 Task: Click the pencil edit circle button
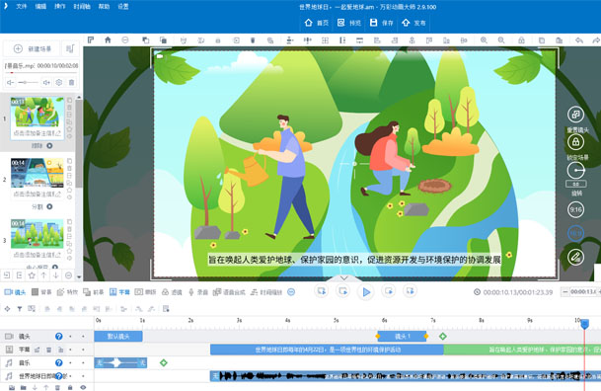click(x=575, y=257)
